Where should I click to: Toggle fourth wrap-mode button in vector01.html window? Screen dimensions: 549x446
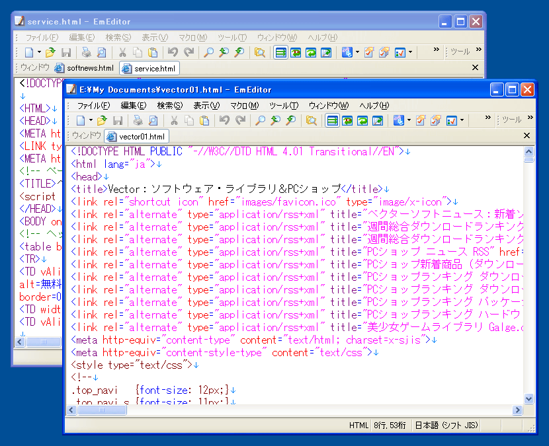click(x=378, y=121)
